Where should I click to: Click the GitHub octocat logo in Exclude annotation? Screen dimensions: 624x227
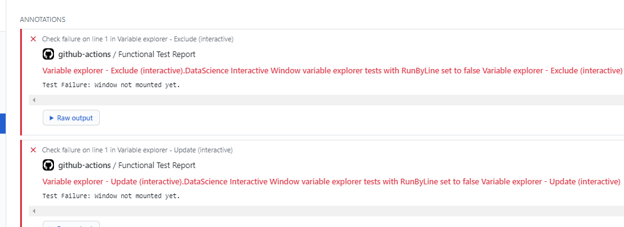(x=48, y=54)
